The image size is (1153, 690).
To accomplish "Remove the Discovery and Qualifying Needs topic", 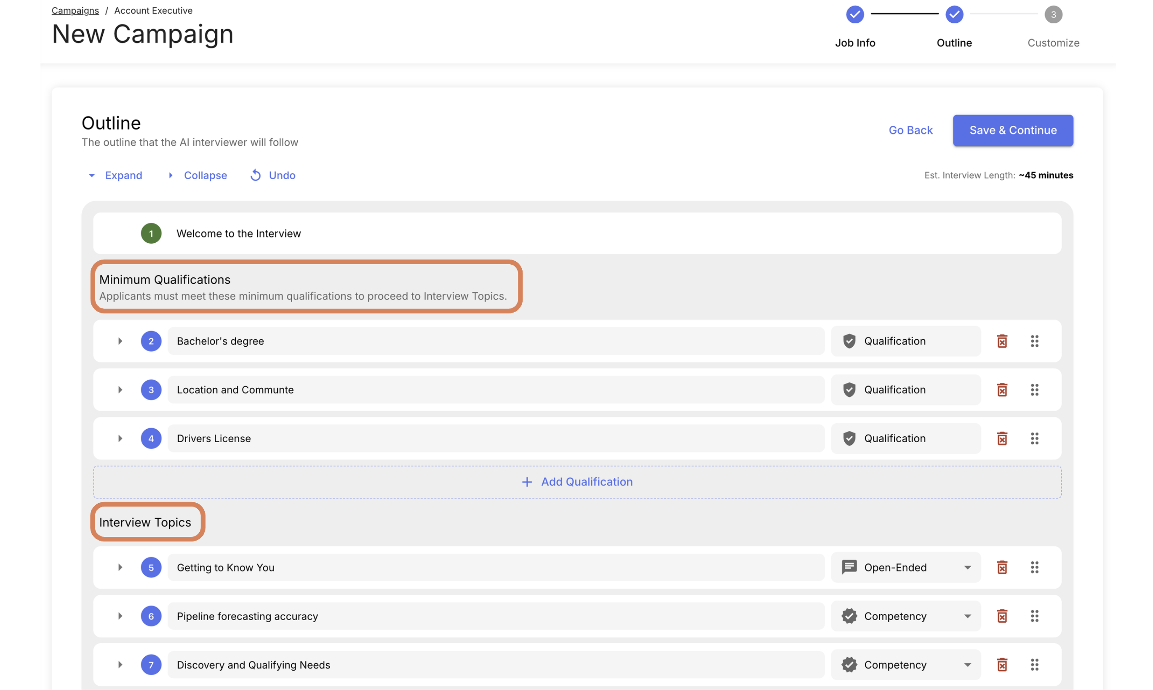I will (1002, 664).
